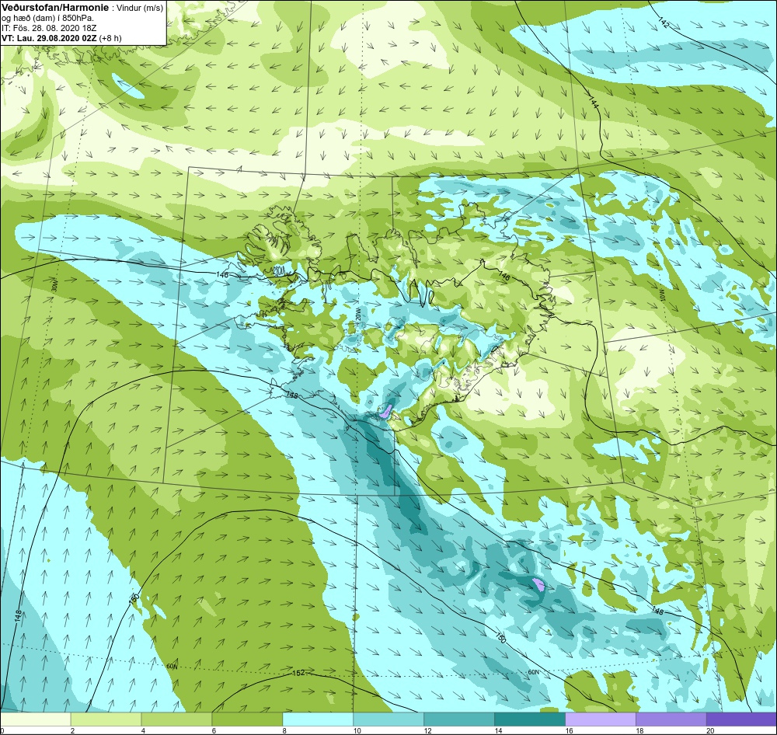Click the '152' height contour label
777x735 pixels.
click(x=298, y=673)
